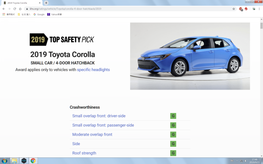The height and width of the screenshot is (164, 263).
Task: Open File Explorer from the taskbar
Action: tap(14, 161)
